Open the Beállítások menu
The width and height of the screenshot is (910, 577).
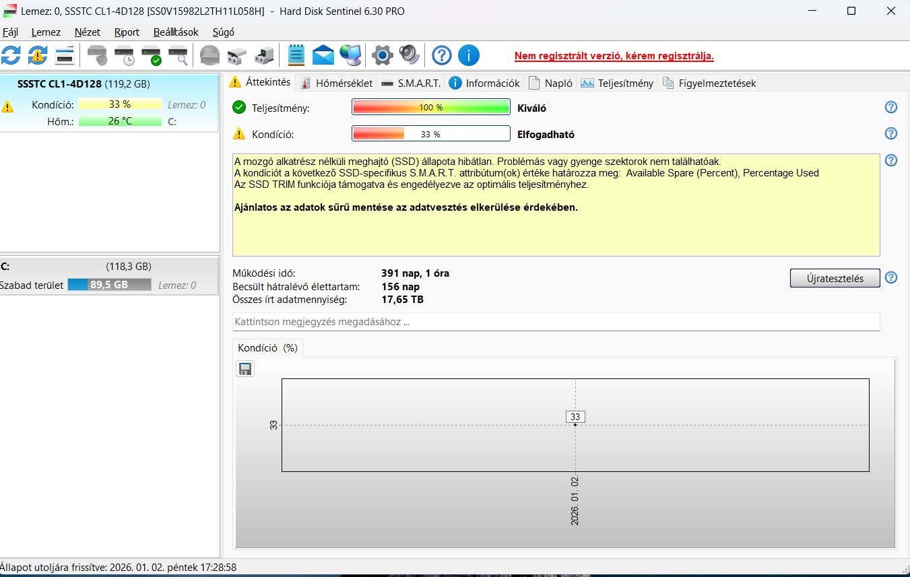176,32
